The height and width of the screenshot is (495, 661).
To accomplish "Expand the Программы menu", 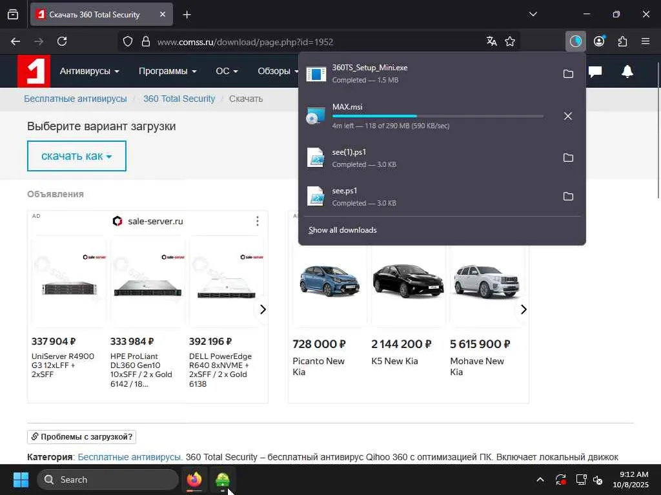I will pos(168,71).
